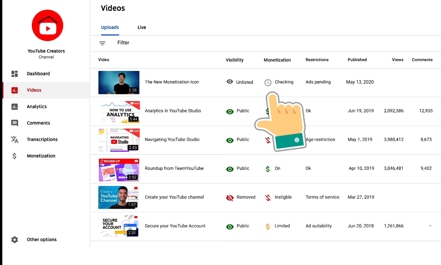Click the Age restriction text
The width and height of the screenshot is (441, 265).
tap(320, 140)
